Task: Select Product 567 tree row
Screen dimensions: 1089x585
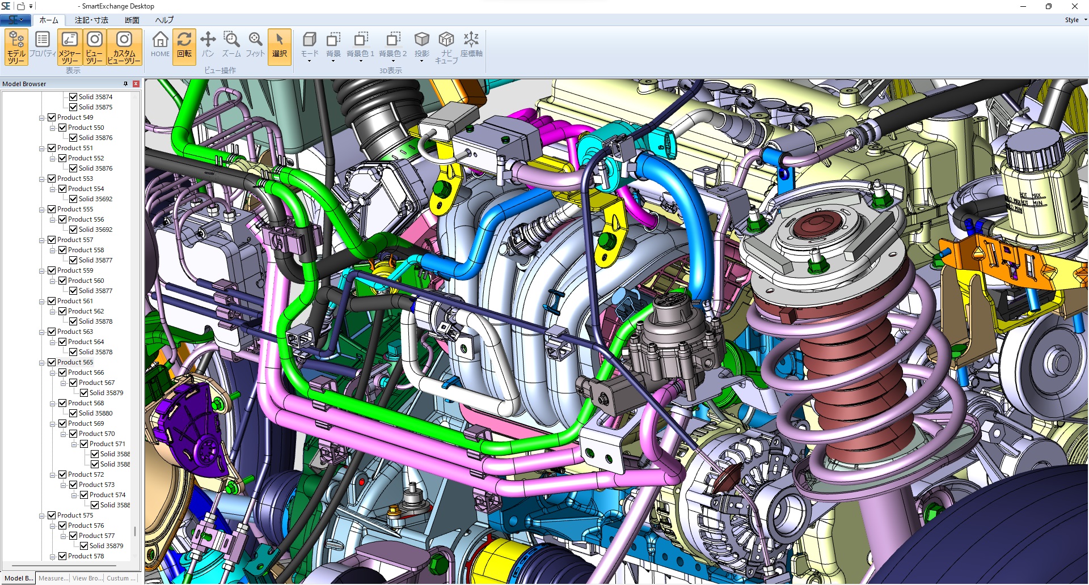Action: point(96,383)
